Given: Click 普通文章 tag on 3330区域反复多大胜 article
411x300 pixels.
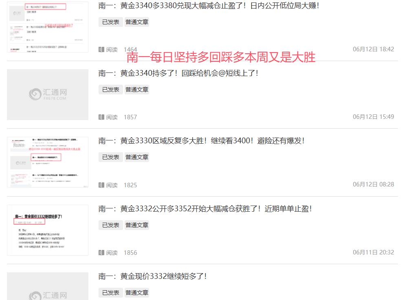Looking at the screenshot, I should 137,157.
